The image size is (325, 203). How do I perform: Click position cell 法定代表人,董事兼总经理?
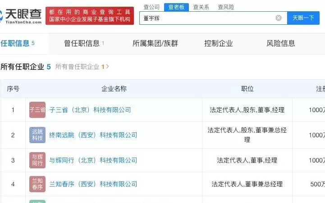(247, 184)
